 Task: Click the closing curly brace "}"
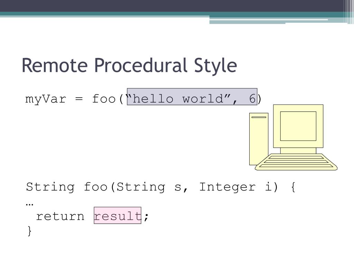coord(30,231)
